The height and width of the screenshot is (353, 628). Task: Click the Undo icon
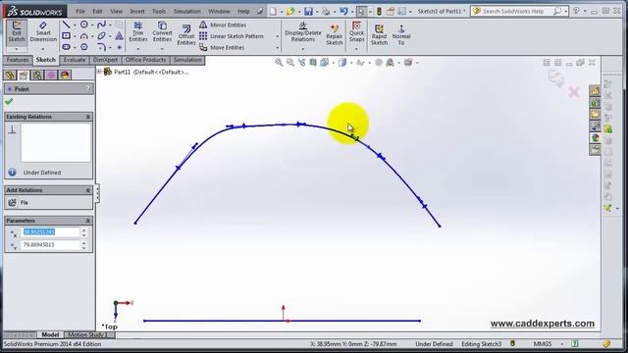[343, 11]
